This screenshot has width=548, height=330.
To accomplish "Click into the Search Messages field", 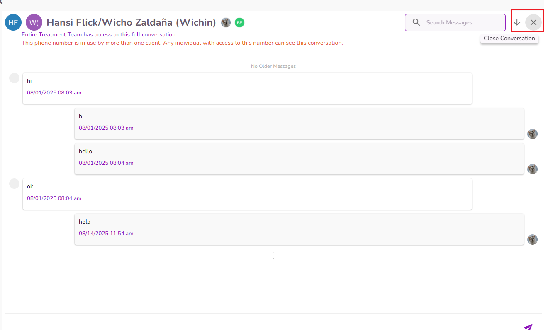I will 455,22.
